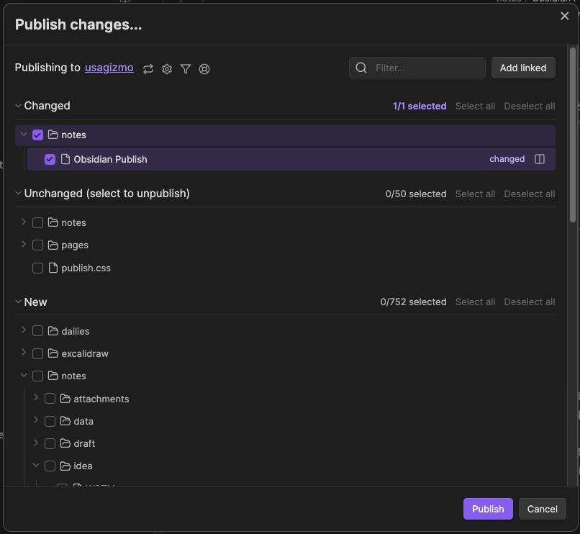Select all in Changed section
The height and width of the screenshot is (534, 580).
point(475,107)
